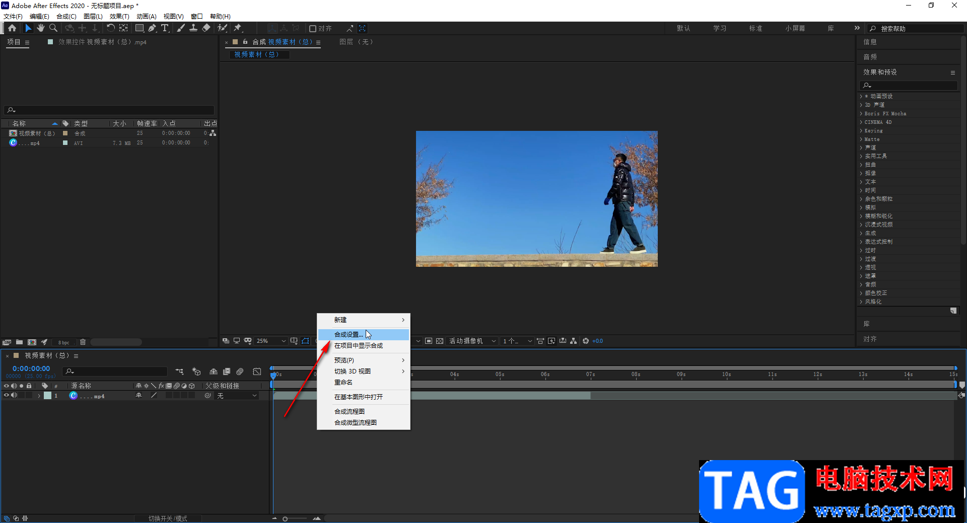The width and height of the screenshot is (967, 523).
Task: Click the Graph Editor icon in timeline
Action: [x=257, y=371]
